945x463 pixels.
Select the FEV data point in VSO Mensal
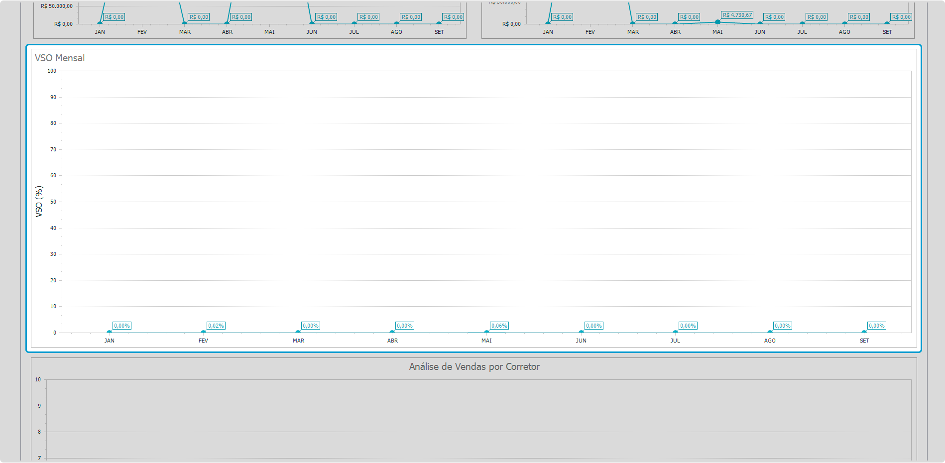[x=204, y=332]
